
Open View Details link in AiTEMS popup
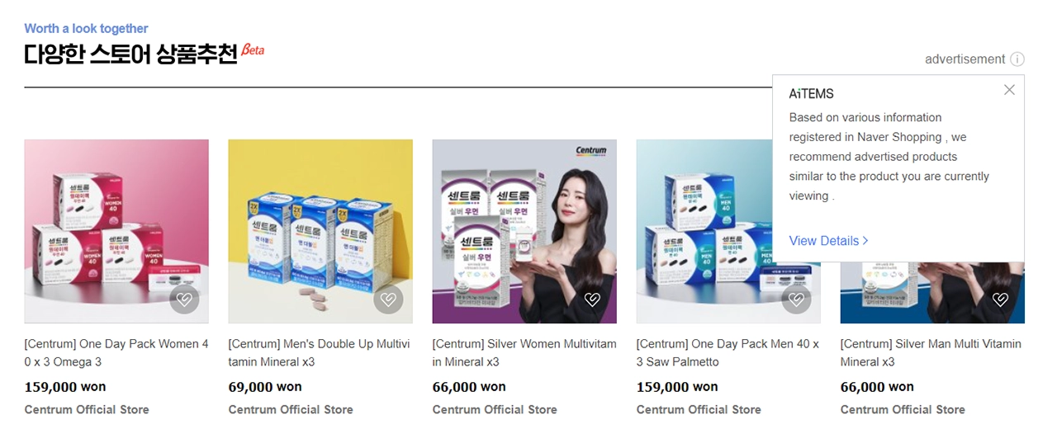point(828,241)
